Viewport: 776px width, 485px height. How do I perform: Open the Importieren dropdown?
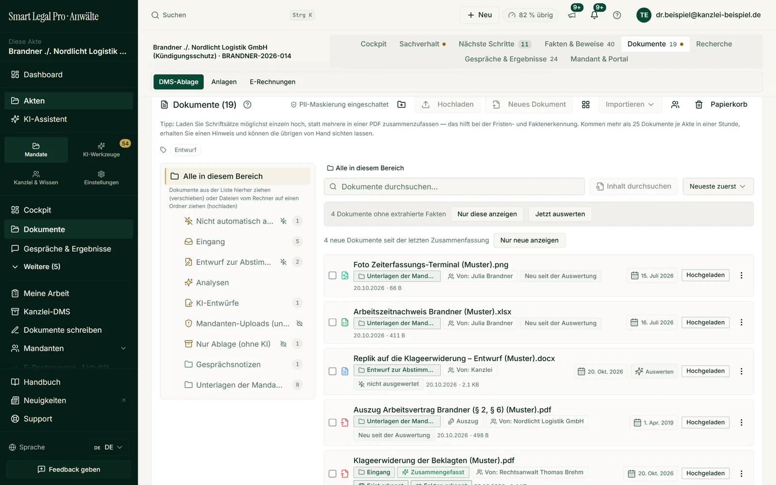coord(630,104)
